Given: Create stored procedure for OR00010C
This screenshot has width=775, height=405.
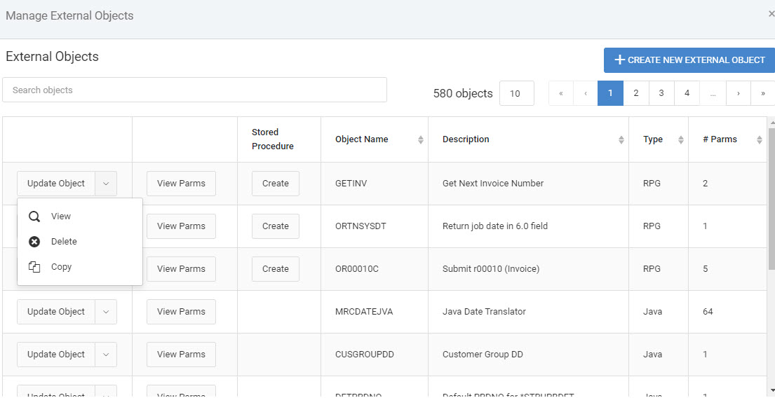Looking at the screenshot, I should tap(276, 268).
